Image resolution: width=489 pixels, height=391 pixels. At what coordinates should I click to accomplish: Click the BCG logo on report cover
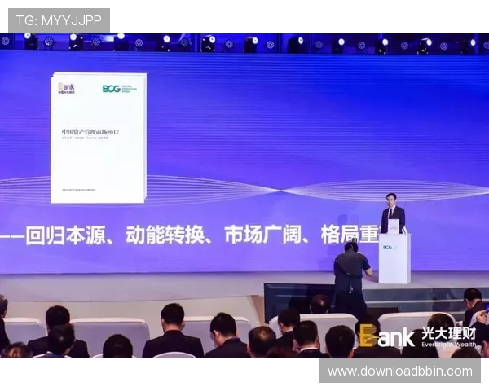click(112, 89)
